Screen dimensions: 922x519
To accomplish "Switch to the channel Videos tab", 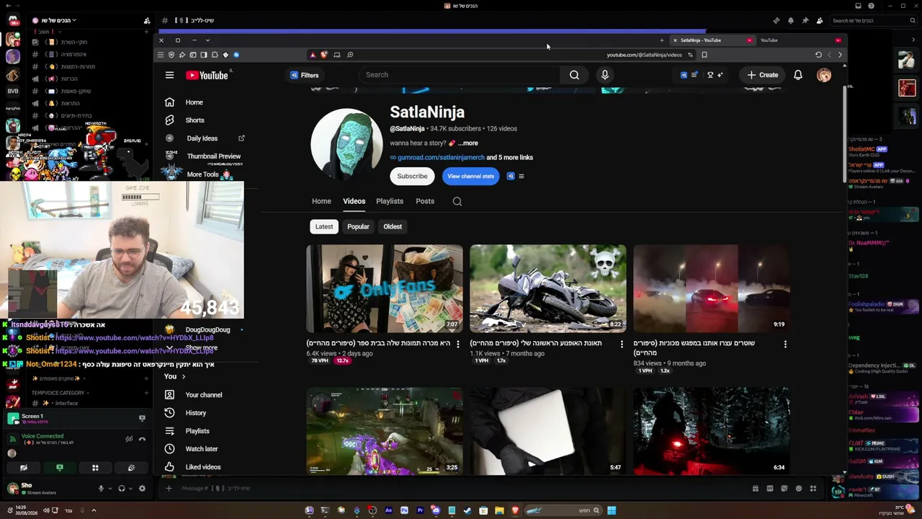I will pyautogui.click(x=354, y=202).
